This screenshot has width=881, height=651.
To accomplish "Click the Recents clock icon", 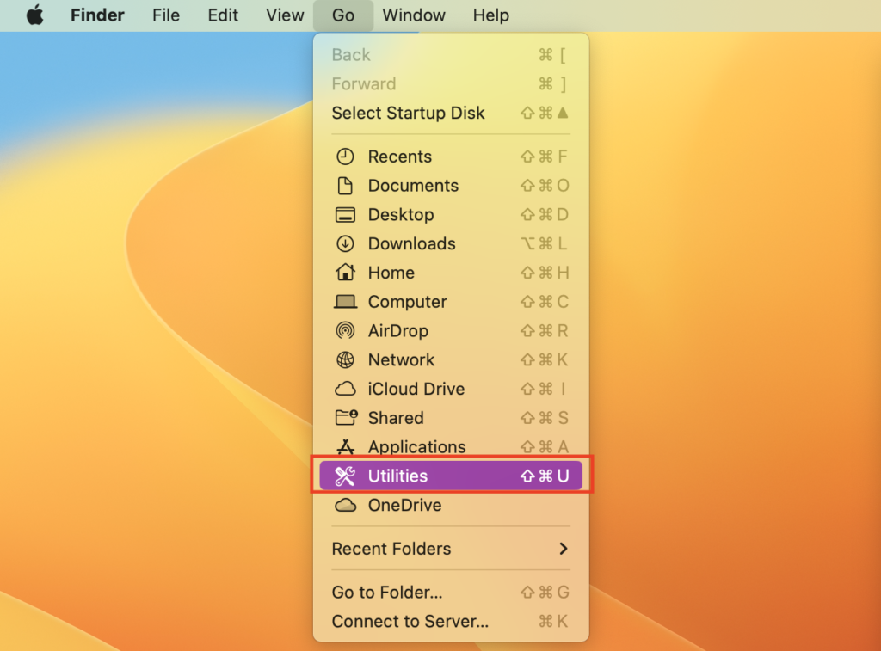I will click(345, 157).
